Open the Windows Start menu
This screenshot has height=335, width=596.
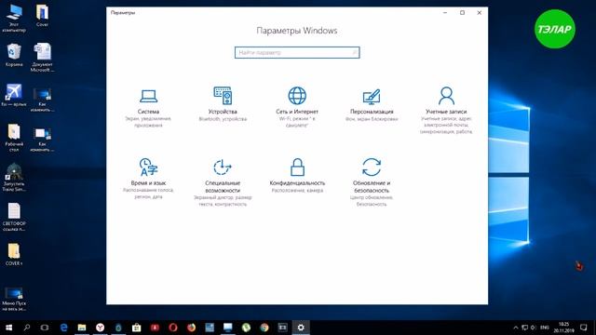click(x=8, y=328)
